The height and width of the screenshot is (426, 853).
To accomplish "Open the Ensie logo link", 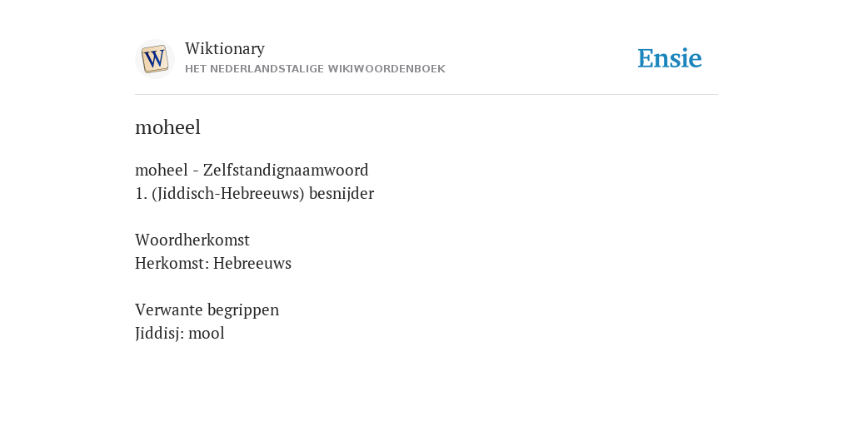I will tap(670, 58).
